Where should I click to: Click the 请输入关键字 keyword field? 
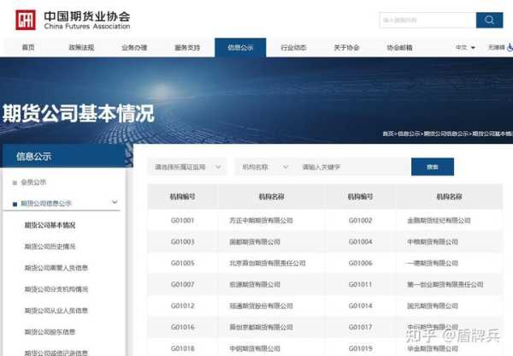click(x=353, y=167)
